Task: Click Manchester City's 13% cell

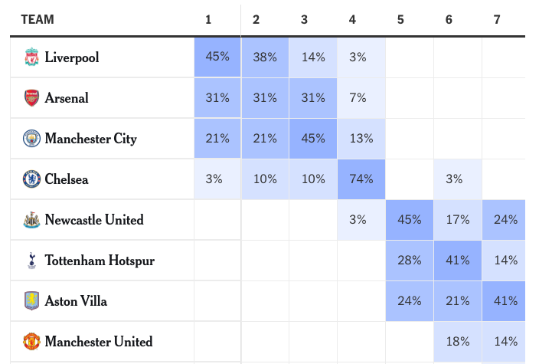Action: coord(361,139)
